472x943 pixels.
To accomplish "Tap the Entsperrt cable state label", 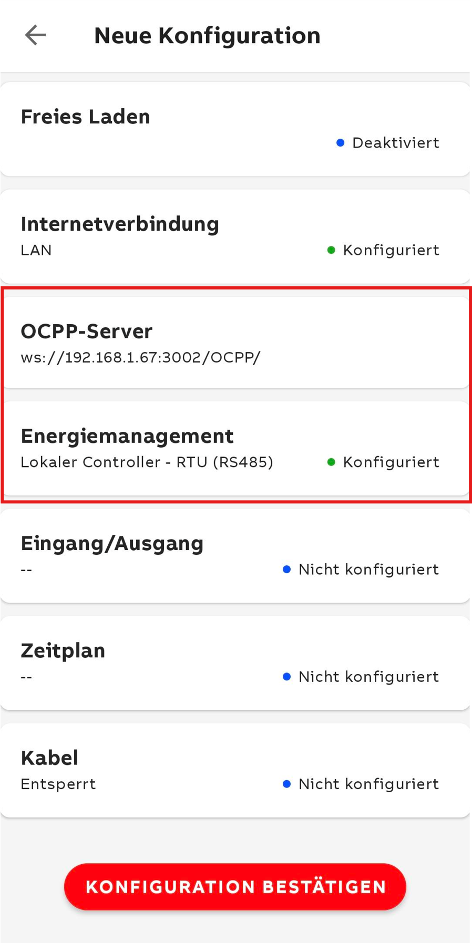I will tap(58, 784).
